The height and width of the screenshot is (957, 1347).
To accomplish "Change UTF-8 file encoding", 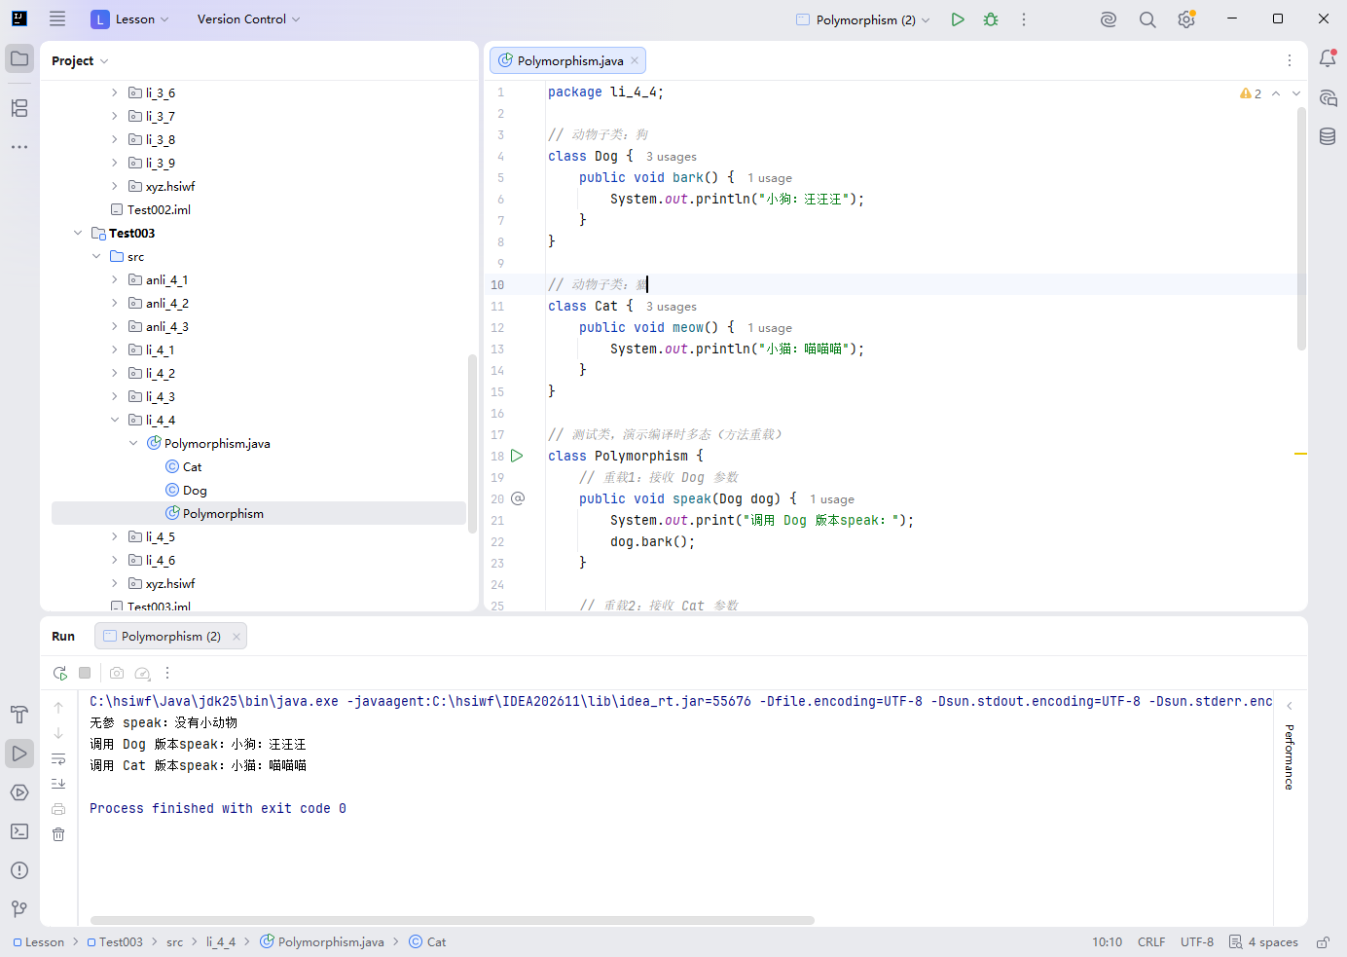I will (1197, 942).
